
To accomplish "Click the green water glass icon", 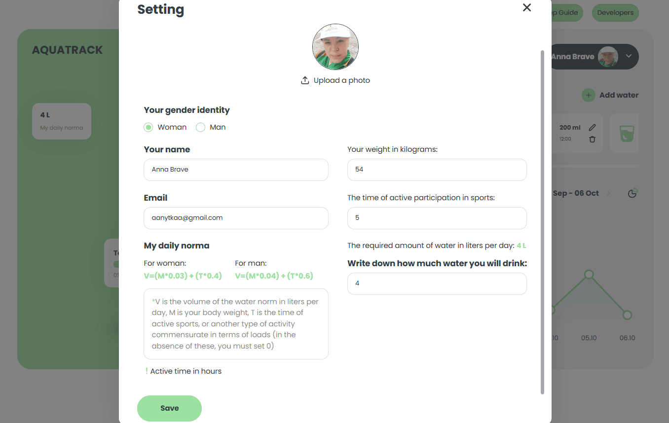I will click(627, 134).
